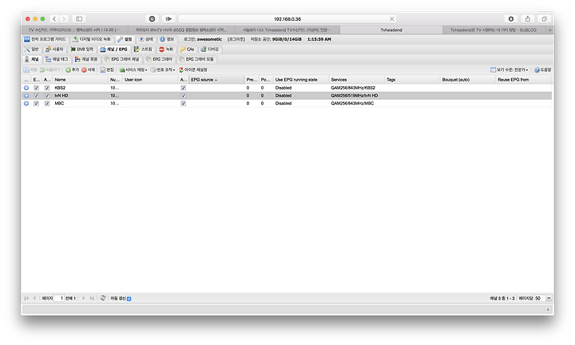575x345 pixels.
Task: Open the View level (보기 수준) dropdown
Action: coord(510,69)
